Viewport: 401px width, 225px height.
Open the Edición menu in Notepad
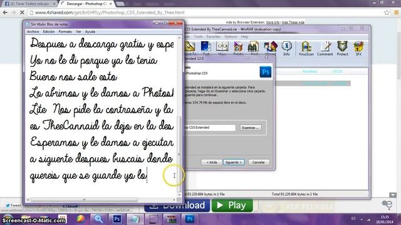click(x=49, y=32)
